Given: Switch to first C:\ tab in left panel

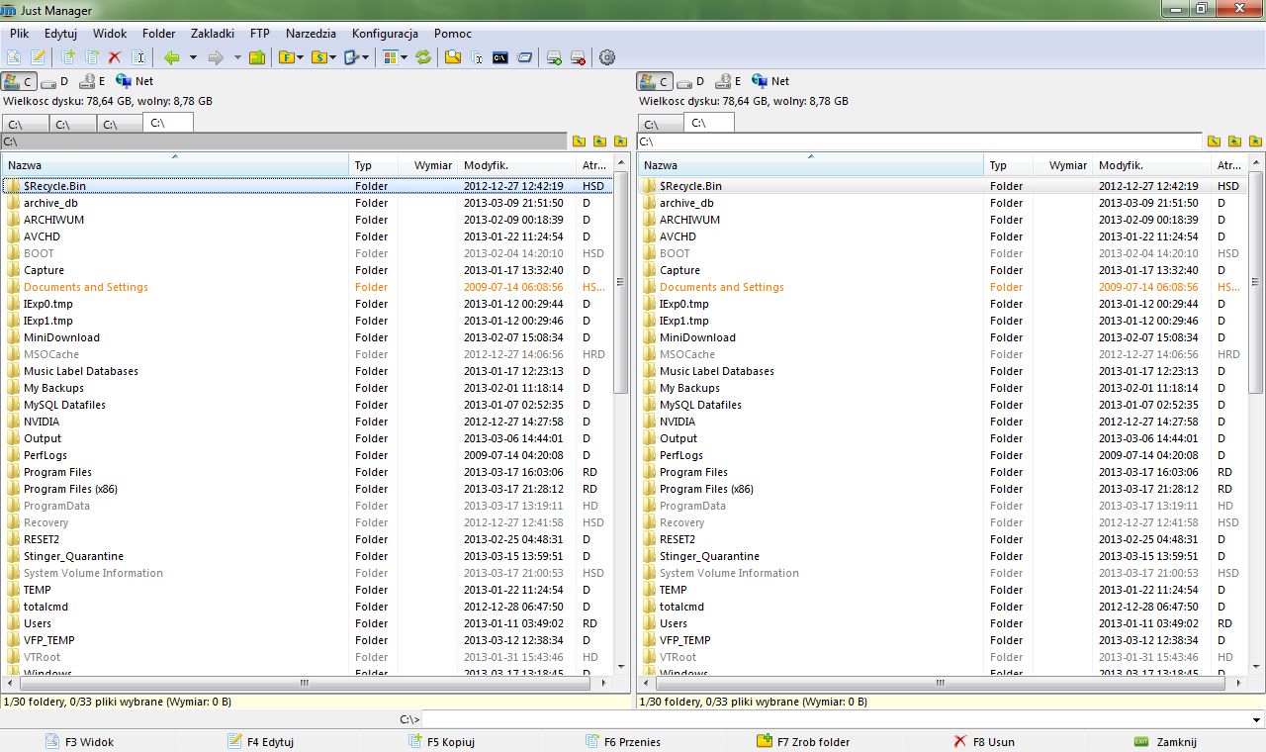Looking at the screenshot, I should pos(25,124).
